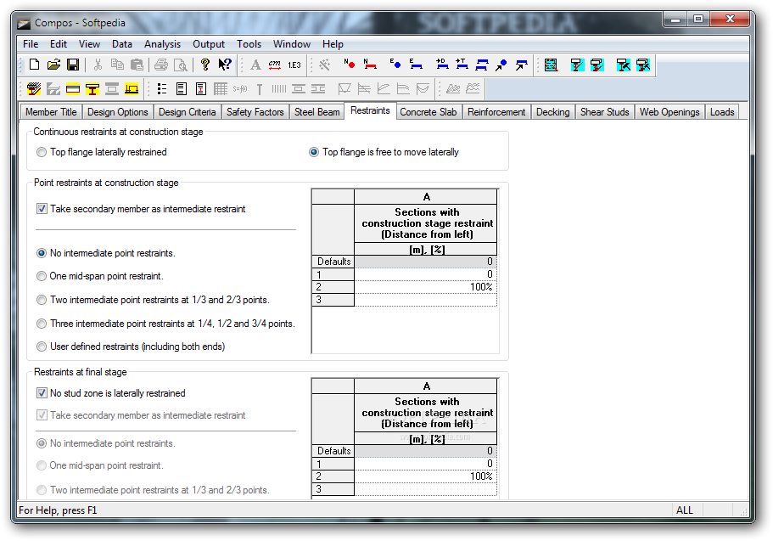
Task: Click the red beam 'N' new member icon
Action: (370, 65)
